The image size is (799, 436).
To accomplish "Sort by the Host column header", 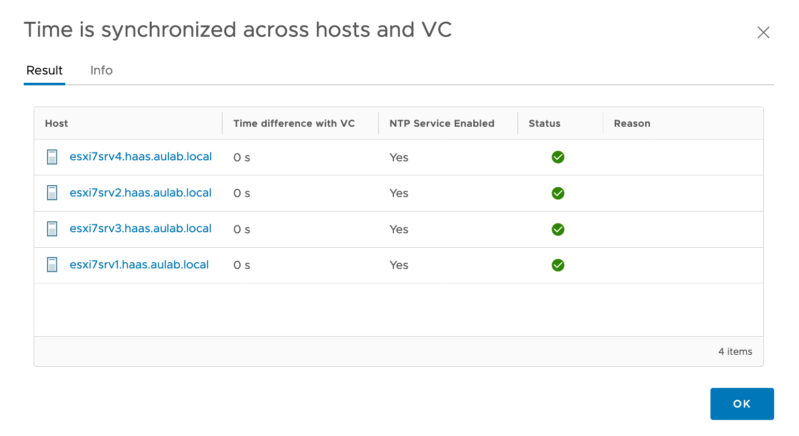I will [56, 124].
